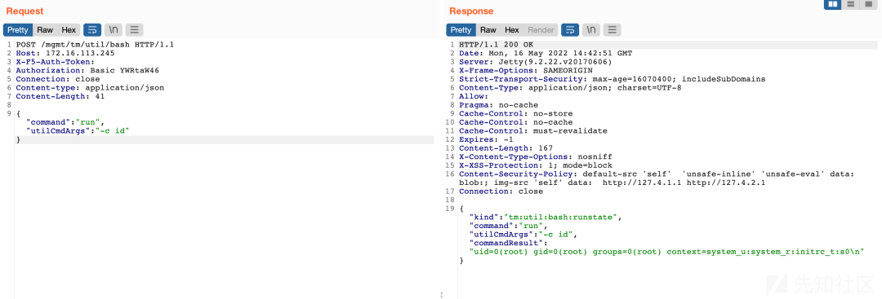This screenshot has width=882, height=299.
Task: Select Hex tab in Response panel
Action: (512, 29)
